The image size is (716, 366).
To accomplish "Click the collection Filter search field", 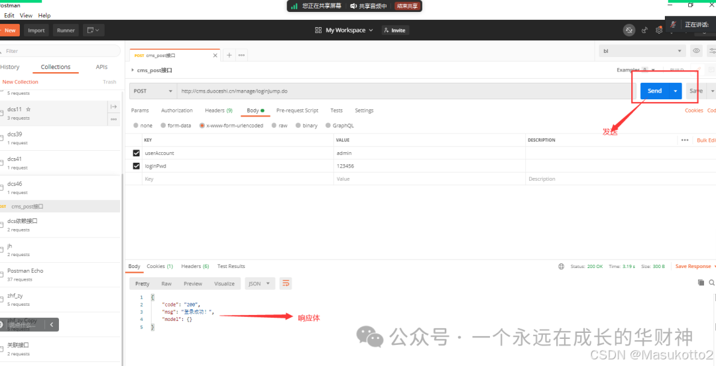I will 60,51.
